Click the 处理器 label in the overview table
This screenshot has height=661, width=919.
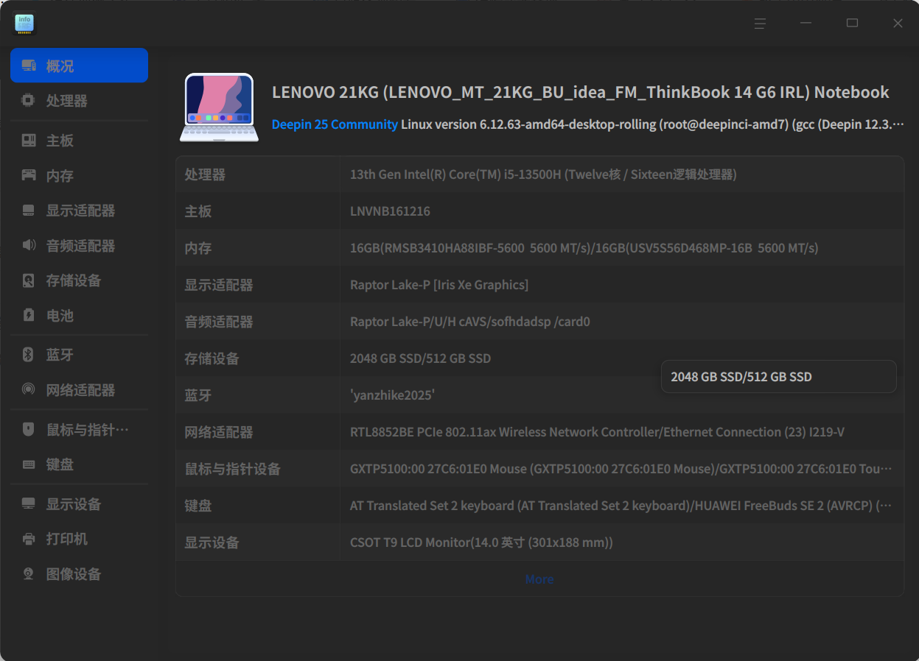point(205,174)
